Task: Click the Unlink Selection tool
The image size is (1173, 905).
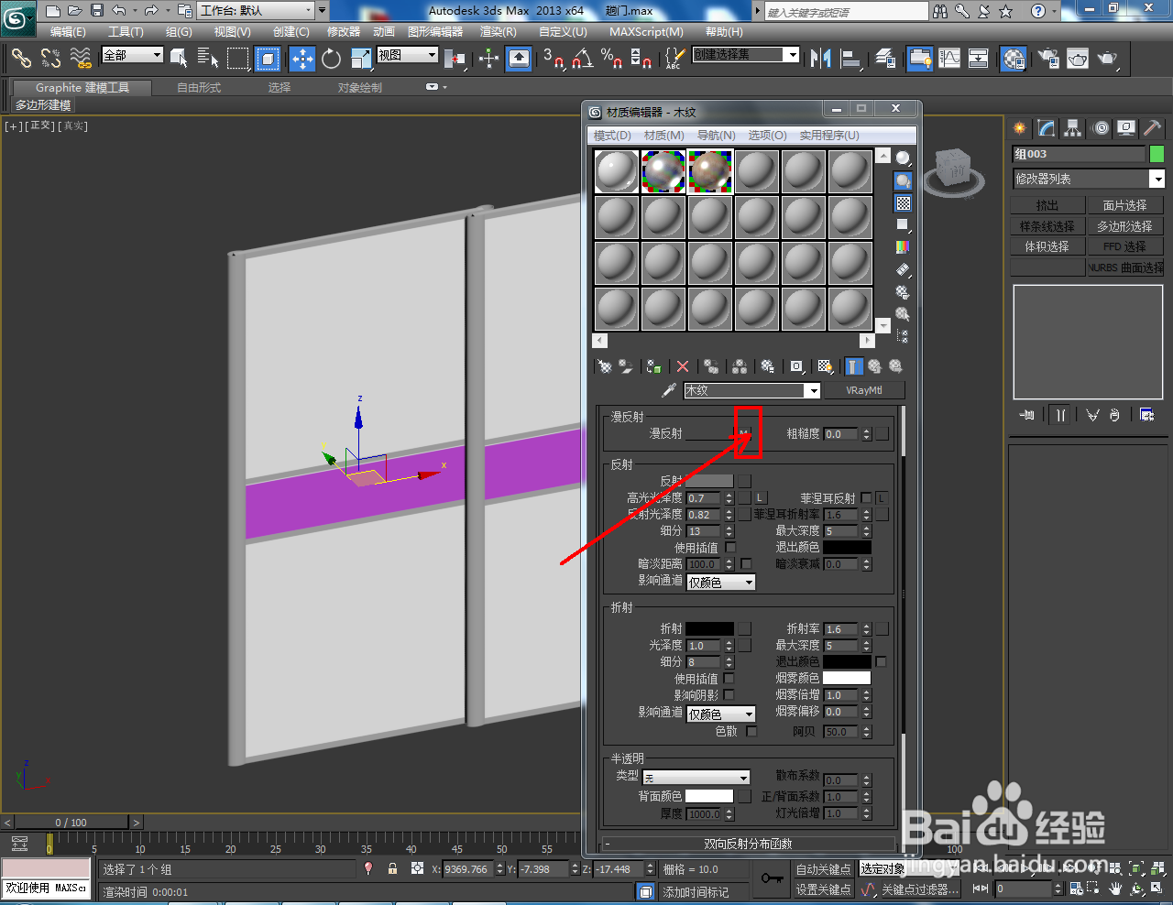Action: [50, 59]
